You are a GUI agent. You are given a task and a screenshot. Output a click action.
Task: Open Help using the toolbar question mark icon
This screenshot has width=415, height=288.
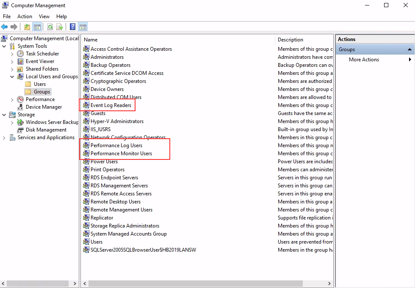click(x=72, y=27)
